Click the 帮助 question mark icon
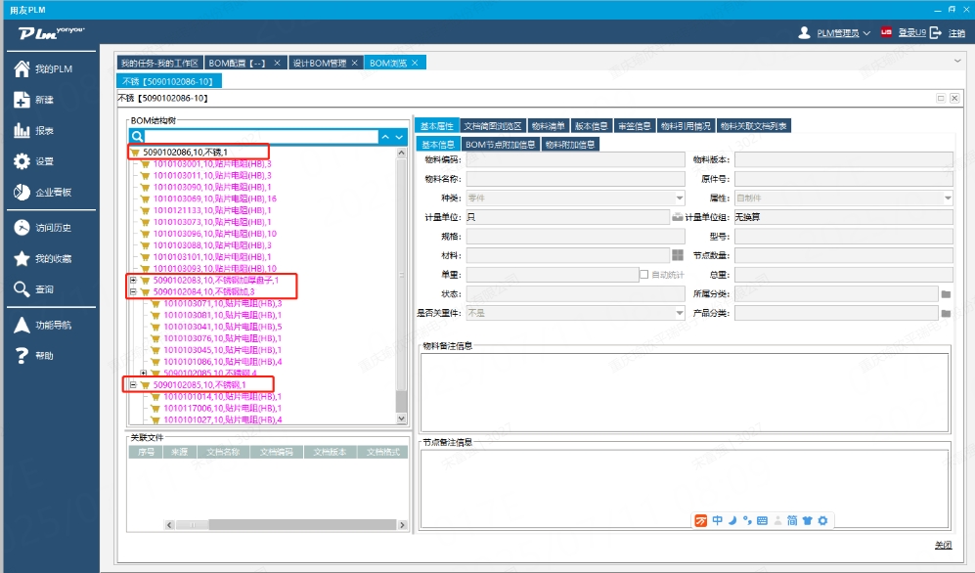This screenshot has width=975, height=573. click(22, 356)
